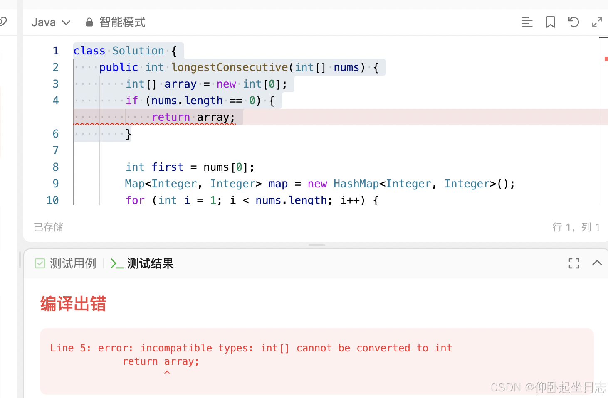Select the bookmark icon in the editor toolbar
Screen dimensions: 608x398
(550, 22)
